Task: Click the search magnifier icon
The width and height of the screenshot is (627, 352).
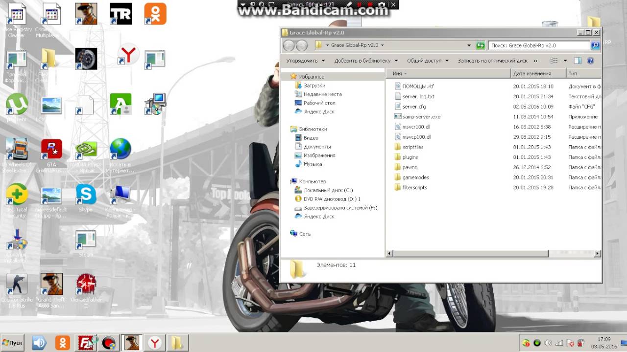Action: [x=595, y=45]
